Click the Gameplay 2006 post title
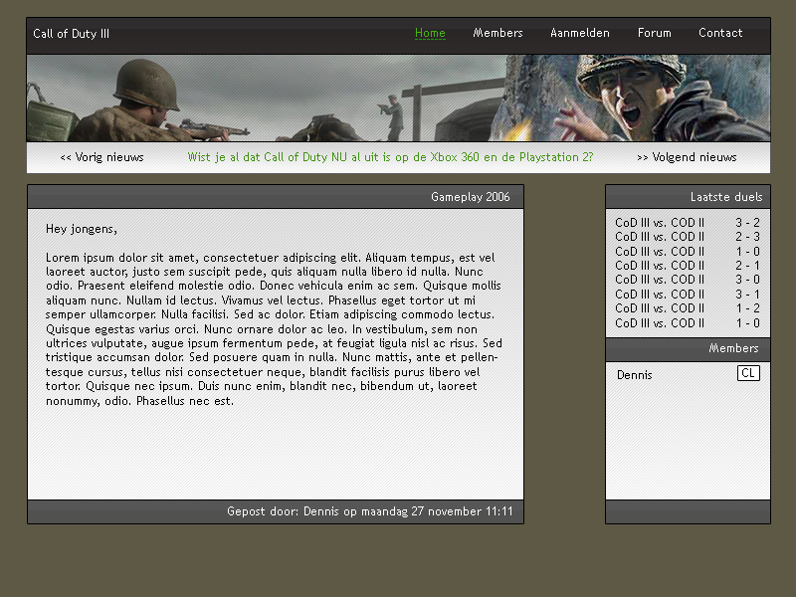Viewport: 796px width, 597px height. (470, 197)
